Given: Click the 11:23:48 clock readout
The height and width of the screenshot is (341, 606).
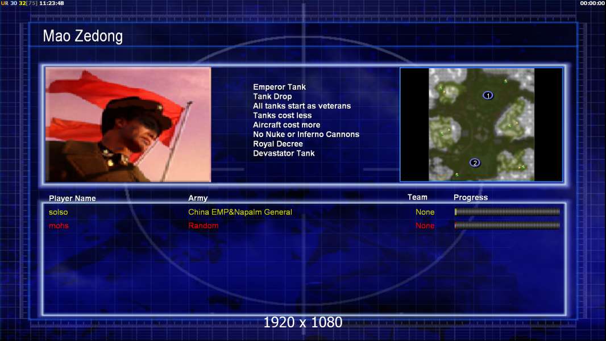Looking at the screenshot, I should (52, 3).
